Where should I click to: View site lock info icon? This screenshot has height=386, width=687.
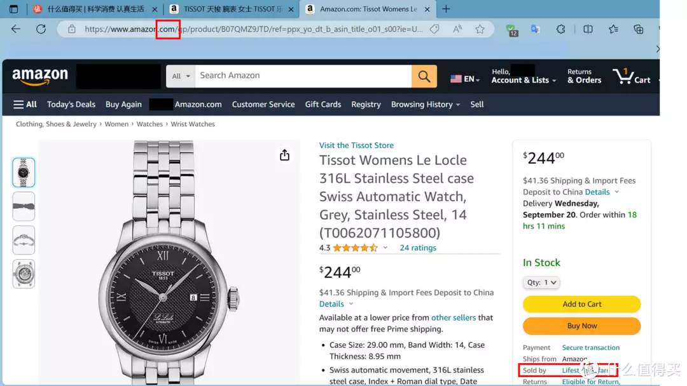coord(71,29)
